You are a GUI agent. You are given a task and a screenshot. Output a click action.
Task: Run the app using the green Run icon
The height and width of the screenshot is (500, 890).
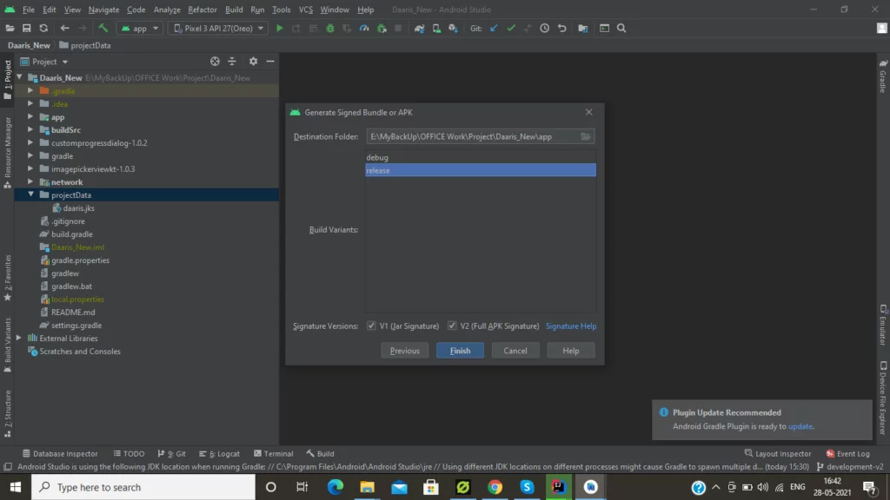coord(280,28)
